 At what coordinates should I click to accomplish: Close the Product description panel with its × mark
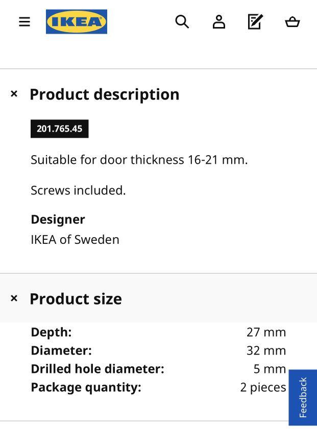pos(14,94)
